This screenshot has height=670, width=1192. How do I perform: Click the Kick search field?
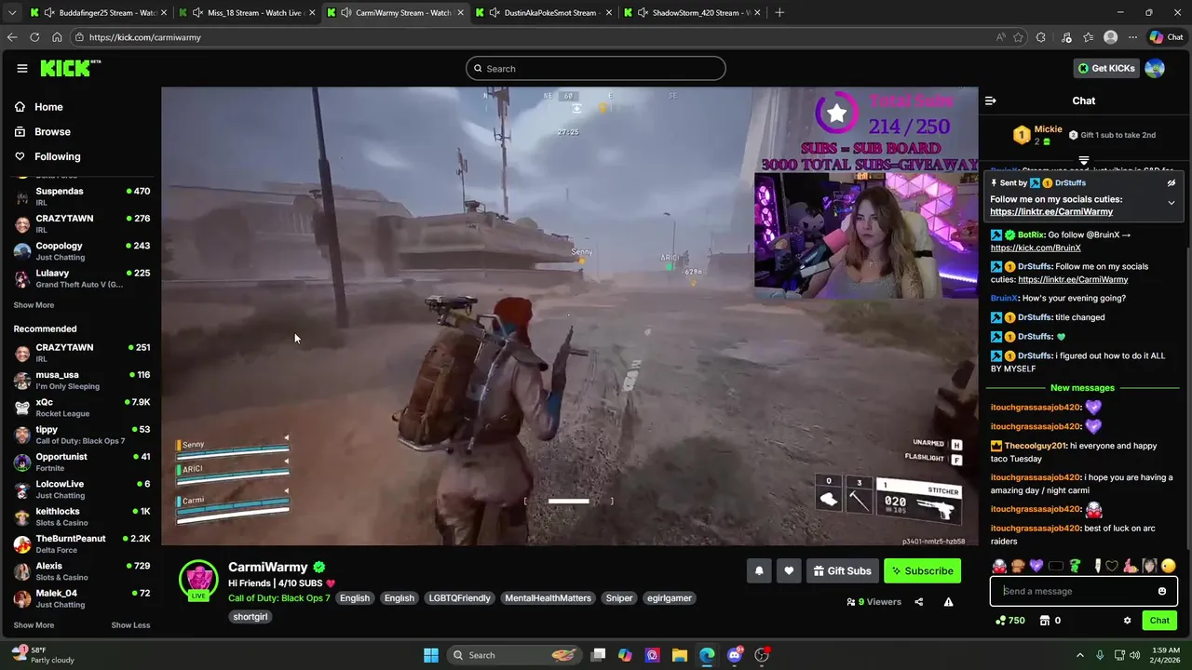[x=596, y=68]
